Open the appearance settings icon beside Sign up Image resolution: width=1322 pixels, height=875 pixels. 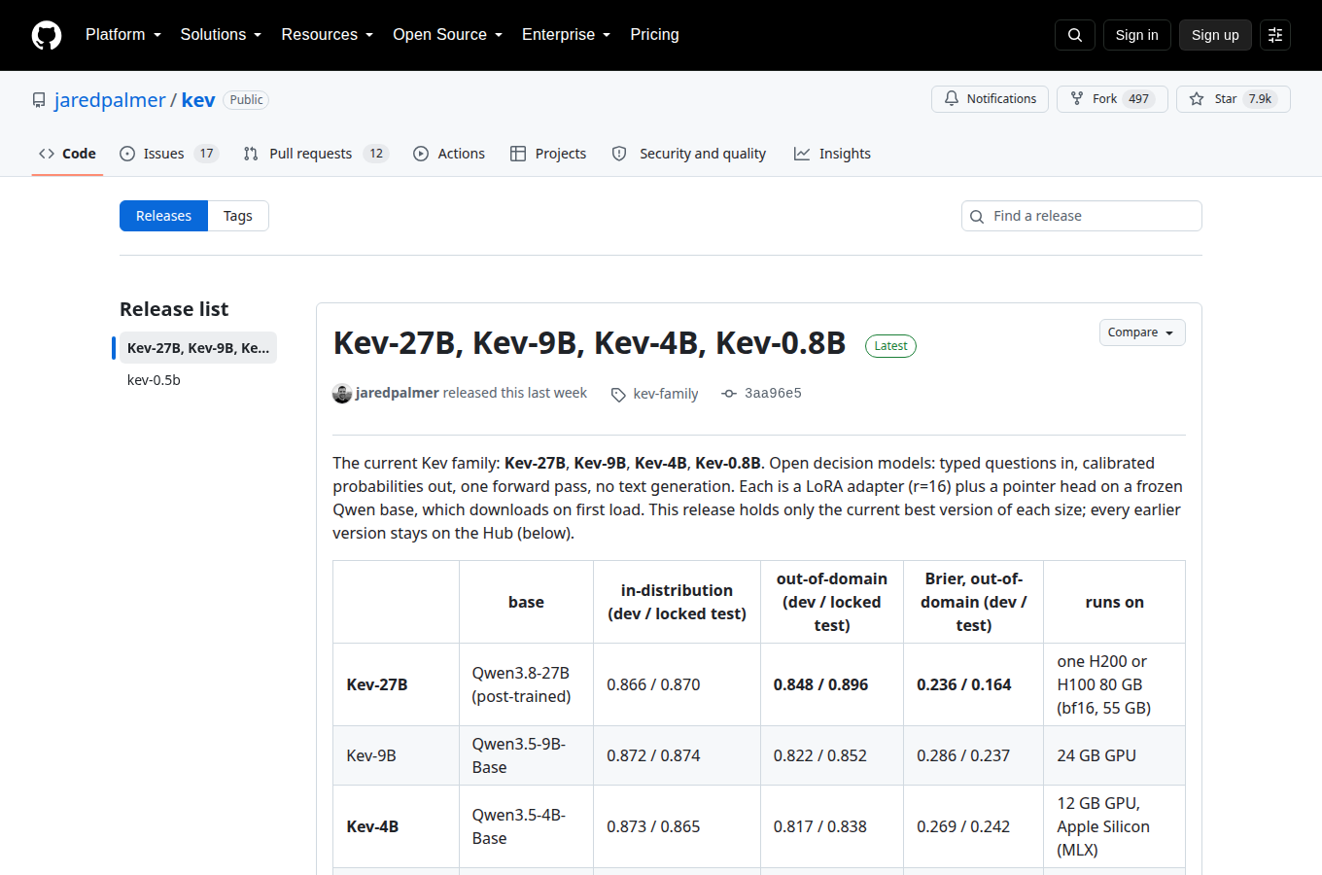[x=1275, y=35]
